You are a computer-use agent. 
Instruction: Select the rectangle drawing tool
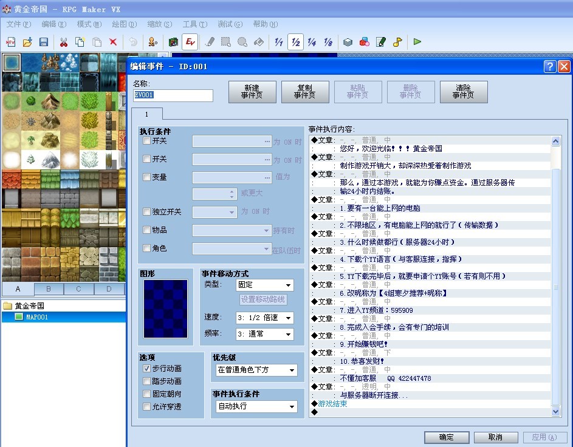tap(226, 42)
